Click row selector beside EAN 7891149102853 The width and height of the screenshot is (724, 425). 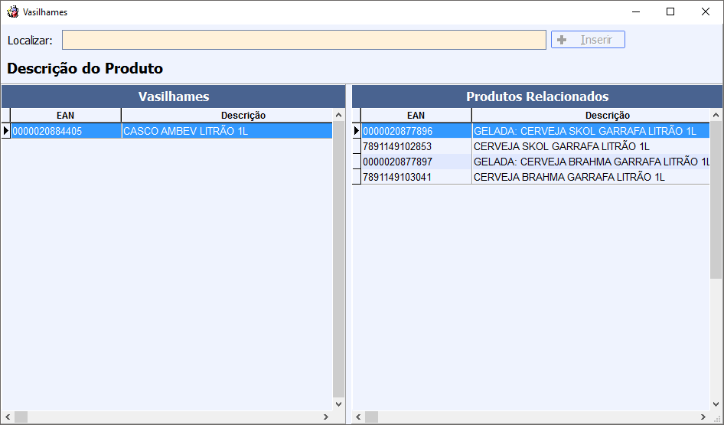pyautogui.click(x=357, y=146)
